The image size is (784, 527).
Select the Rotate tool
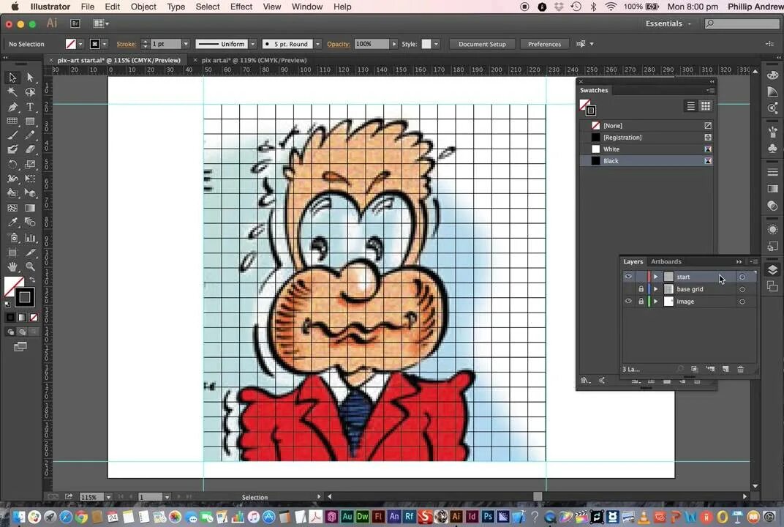click(x=12, y=164)
